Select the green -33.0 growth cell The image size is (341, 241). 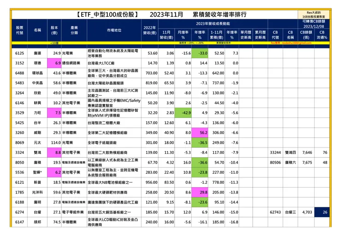200,53
